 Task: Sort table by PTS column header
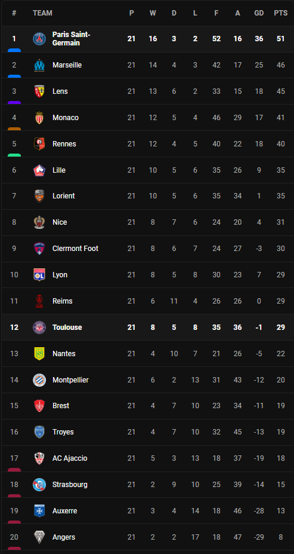point(281,13)
